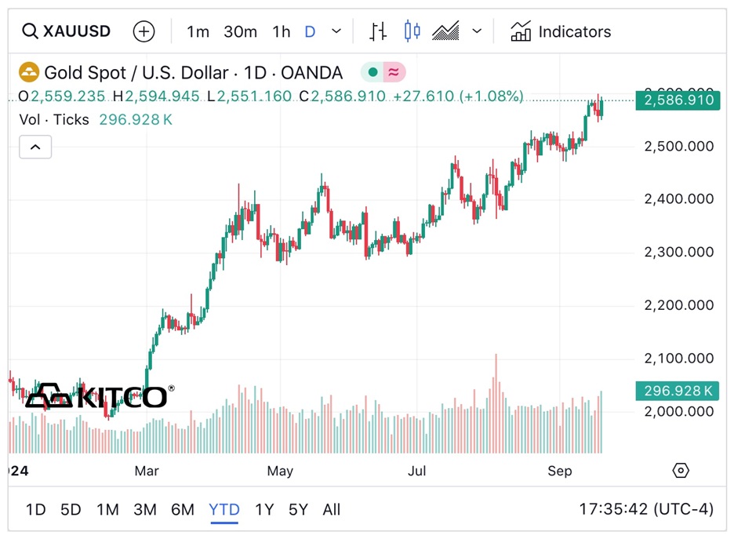Click the 2,586.910 current price label
Viewport: 734px width, 539px height.
(678, 100)
